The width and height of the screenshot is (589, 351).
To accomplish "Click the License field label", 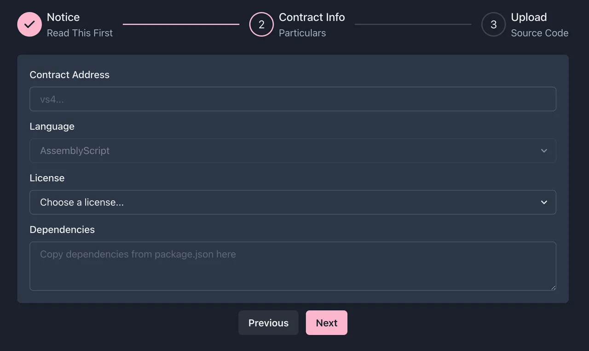I will (47, 178).
